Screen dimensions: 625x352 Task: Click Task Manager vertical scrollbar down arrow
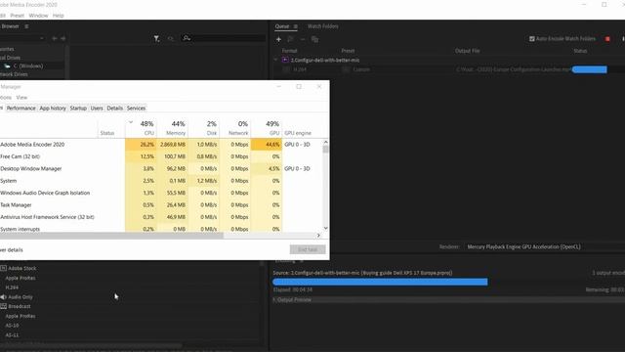325,228
